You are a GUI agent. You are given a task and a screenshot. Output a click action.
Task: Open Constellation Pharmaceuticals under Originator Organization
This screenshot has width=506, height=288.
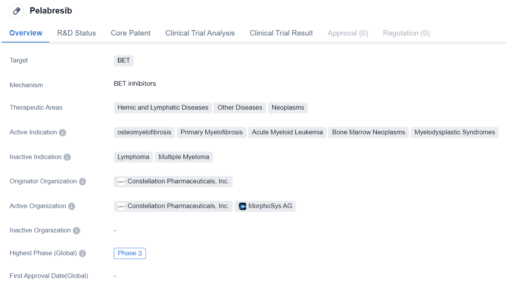(178, 181)
